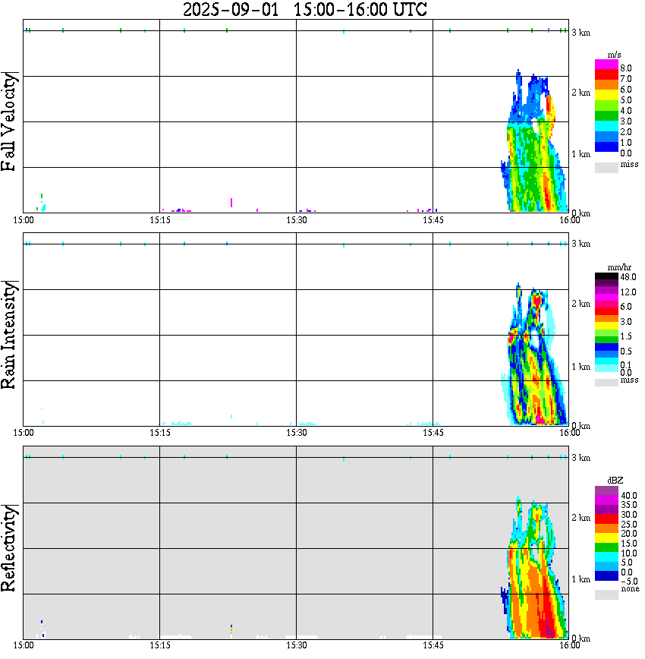645x659 pixels.
Task: Click the "2 km" label of Reflectivity plot
Action: tap(580, 518)
